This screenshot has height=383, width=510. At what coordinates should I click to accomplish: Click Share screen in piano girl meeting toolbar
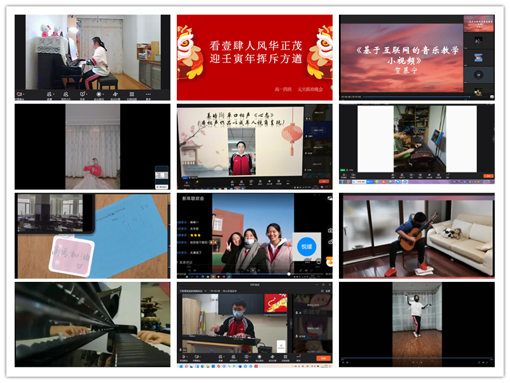(83, 95)
